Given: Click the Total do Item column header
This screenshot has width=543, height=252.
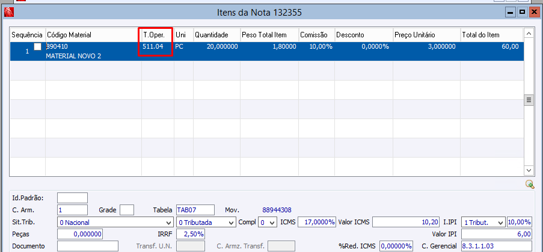Looking at the screenshot, I should [x=491, y=35].
